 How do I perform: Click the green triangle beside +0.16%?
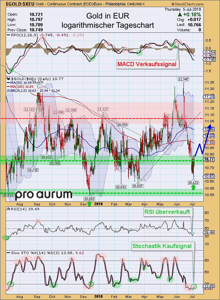click(180, 14)
